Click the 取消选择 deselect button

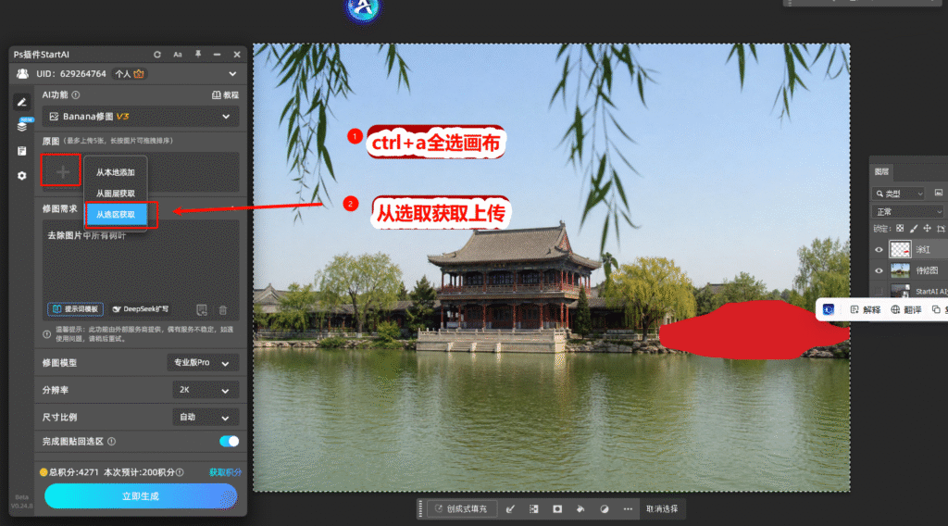tap(662, 509)
